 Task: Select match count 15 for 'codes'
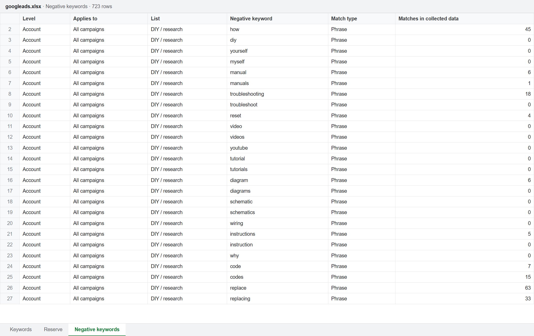pyautogui.click(x=465, y=277)
